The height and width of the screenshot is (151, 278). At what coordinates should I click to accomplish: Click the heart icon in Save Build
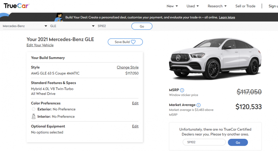(133, 42)
